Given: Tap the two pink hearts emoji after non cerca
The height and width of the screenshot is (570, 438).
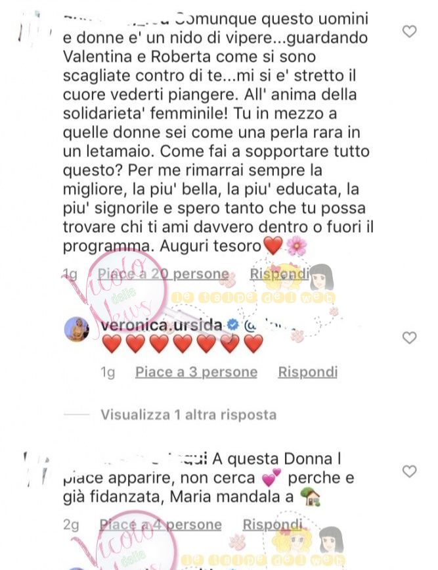Looking at the screenshot, I should click(x=271, y=478).
